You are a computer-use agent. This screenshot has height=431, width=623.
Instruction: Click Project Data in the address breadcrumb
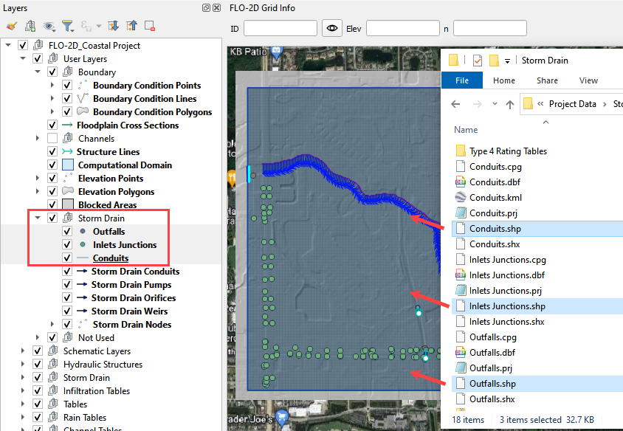tap(572, 104)
